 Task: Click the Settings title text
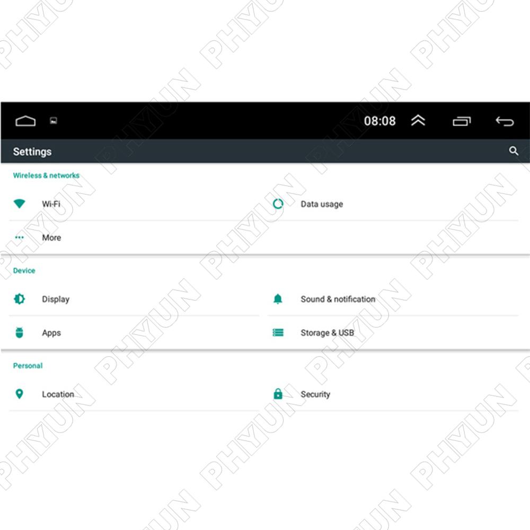point(32,152)
